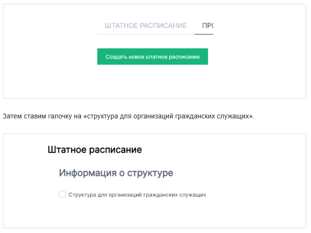Select the partially visible ПРО tab
This screenshot has height=233, width=311.
[x=207, y=26]
